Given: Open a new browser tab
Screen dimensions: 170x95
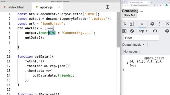Looking at the screenshot, I should (x=152, y=2).
